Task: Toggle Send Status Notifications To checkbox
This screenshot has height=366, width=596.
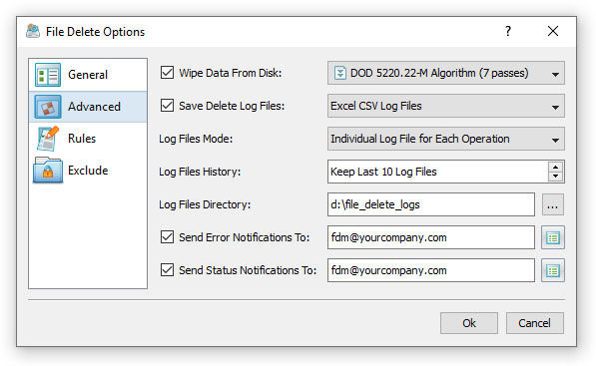Action: pyautogui.click(x=168, y=270)
